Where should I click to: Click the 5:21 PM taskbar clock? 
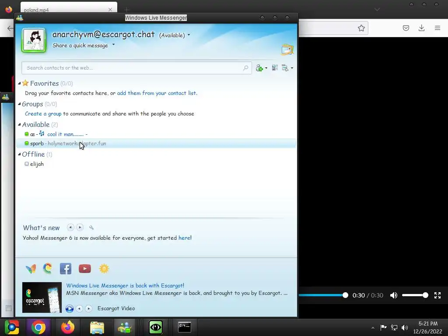428,324
